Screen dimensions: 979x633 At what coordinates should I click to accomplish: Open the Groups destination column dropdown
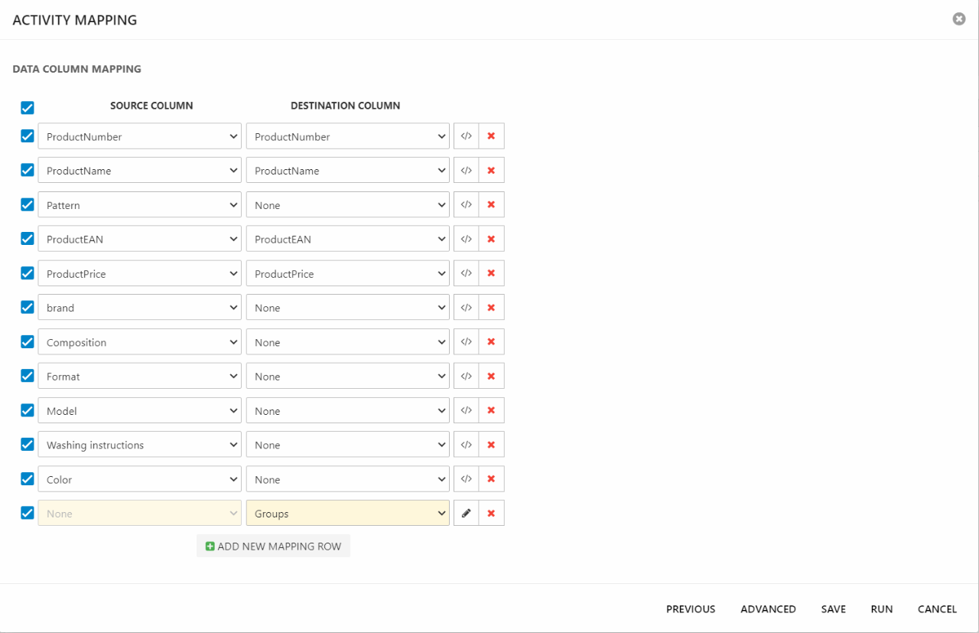[x=347, y=514]
